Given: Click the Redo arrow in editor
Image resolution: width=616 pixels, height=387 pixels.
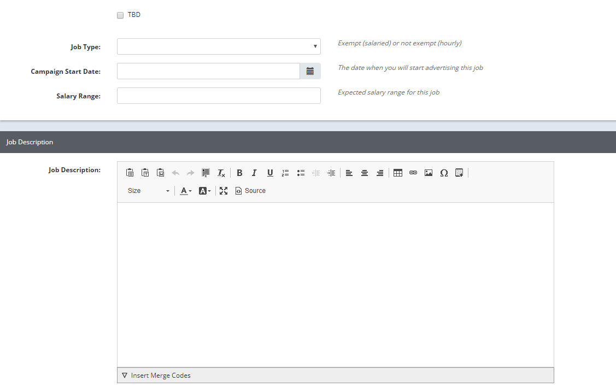Looking at the screenshot, I should coord(191,173).
